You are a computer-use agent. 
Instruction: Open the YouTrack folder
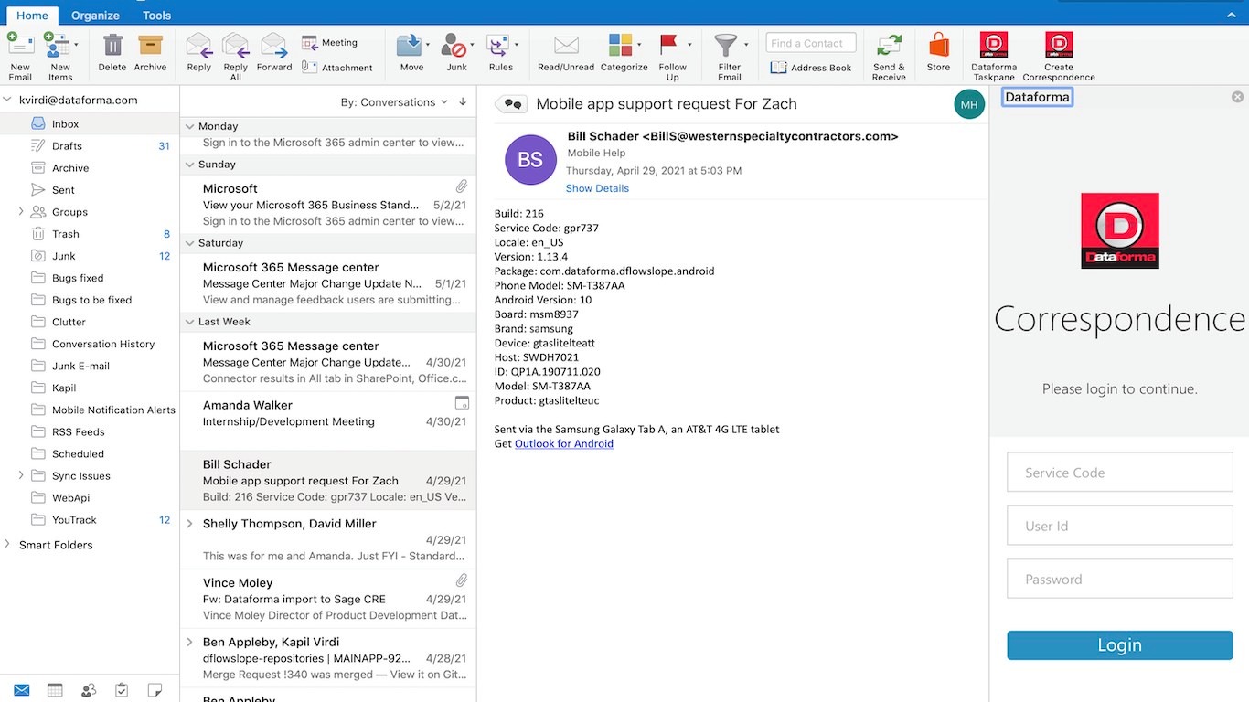coord(91,520)
